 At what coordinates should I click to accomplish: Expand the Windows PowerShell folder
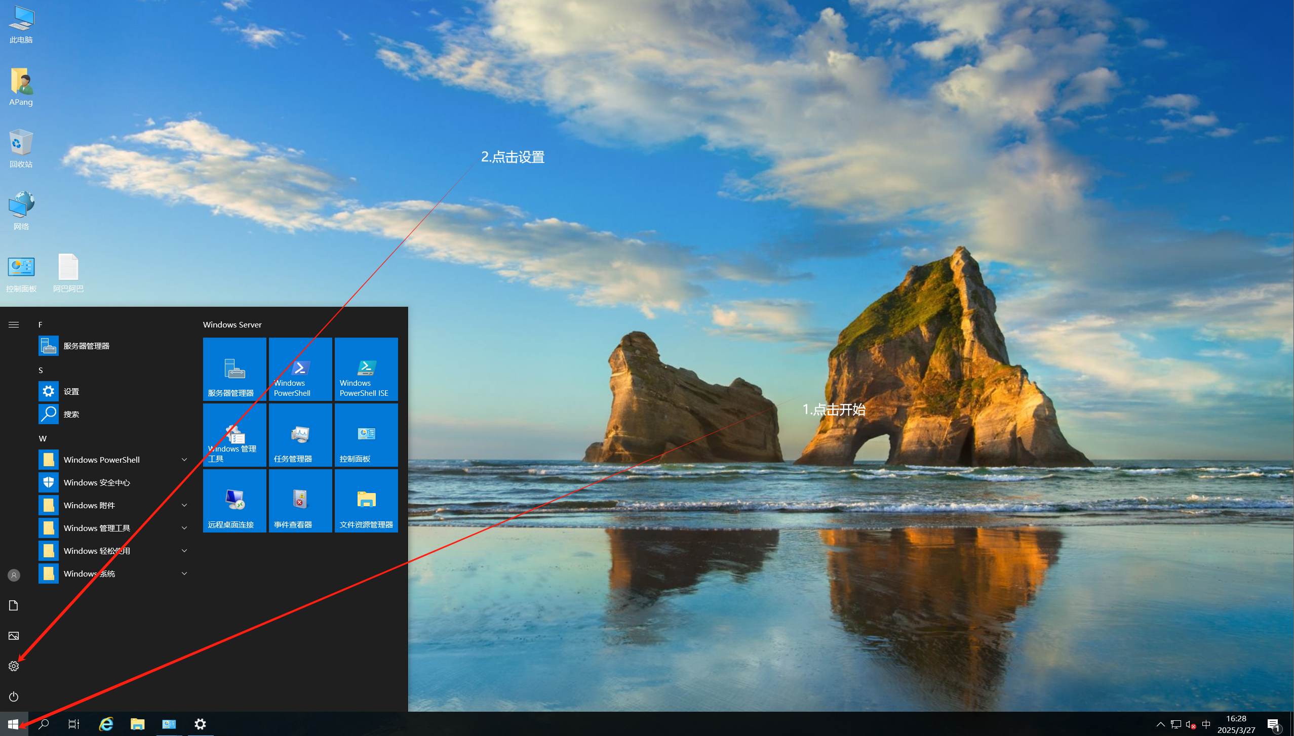(x=184, y=460)
